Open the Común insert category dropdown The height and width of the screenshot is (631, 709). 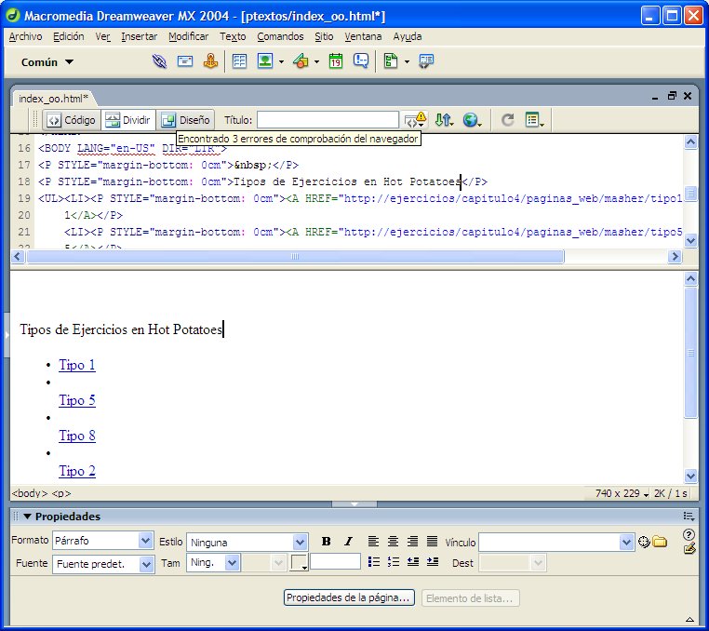pos(47,62)
